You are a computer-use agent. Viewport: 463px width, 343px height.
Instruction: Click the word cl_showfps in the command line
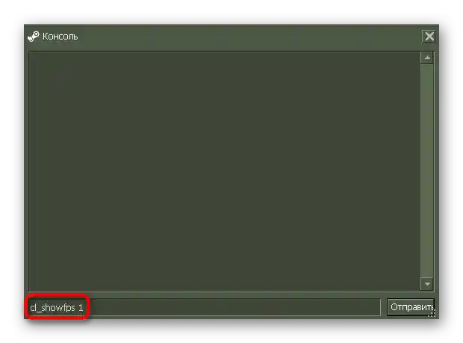pyautogui.click(x=52, y=308)
